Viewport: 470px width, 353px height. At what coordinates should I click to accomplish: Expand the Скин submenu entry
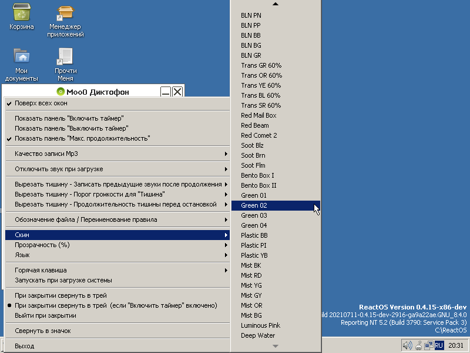(x=117, y=235)
